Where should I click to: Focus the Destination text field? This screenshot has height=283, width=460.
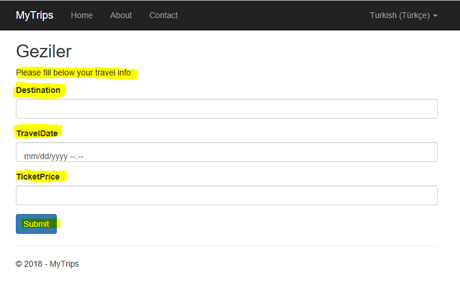coord(226,109)
